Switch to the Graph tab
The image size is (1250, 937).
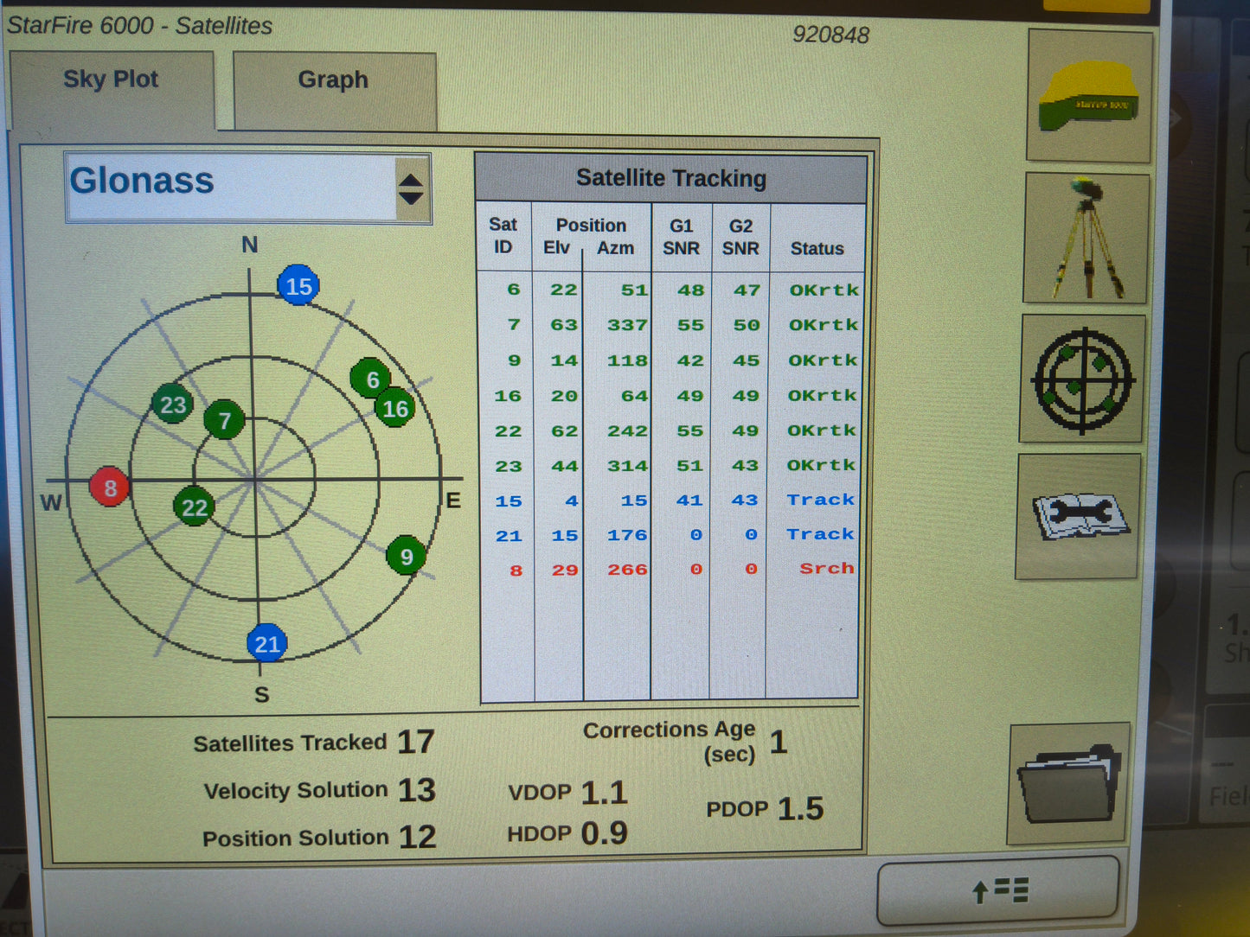(334, 90)
